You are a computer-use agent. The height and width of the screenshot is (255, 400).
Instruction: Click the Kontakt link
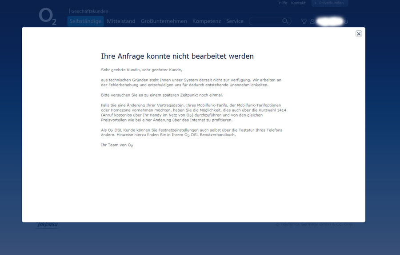tap(298, 3)
